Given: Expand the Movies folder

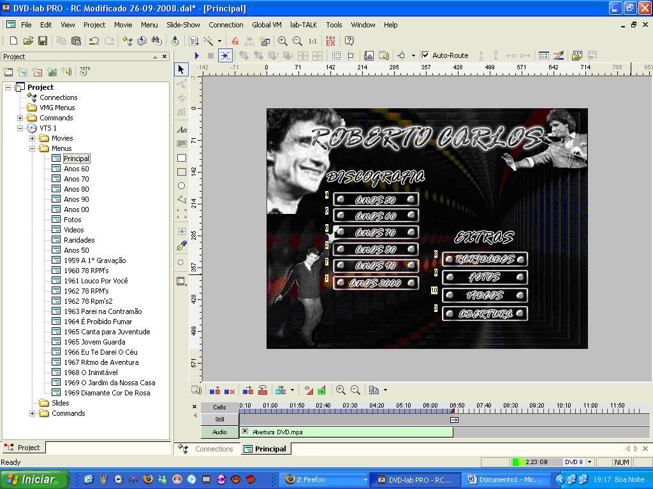Looking at the screenshot, I should (x=32, y=138).
